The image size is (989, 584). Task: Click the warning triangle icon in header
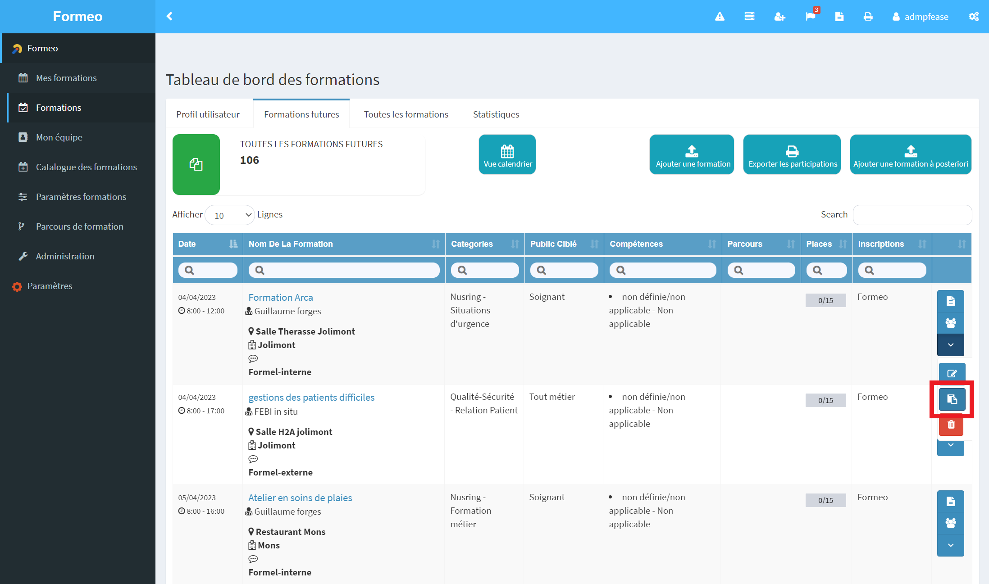pos(720,17)
